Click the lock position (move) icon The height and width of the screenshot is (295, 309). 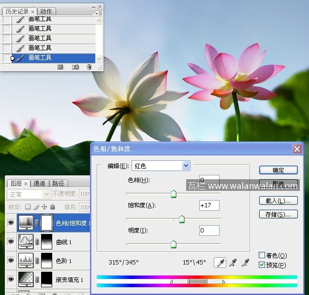(x=44, y=207)
